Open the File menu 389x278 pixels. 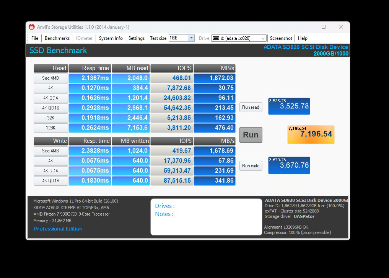click(x=35, y=38)
